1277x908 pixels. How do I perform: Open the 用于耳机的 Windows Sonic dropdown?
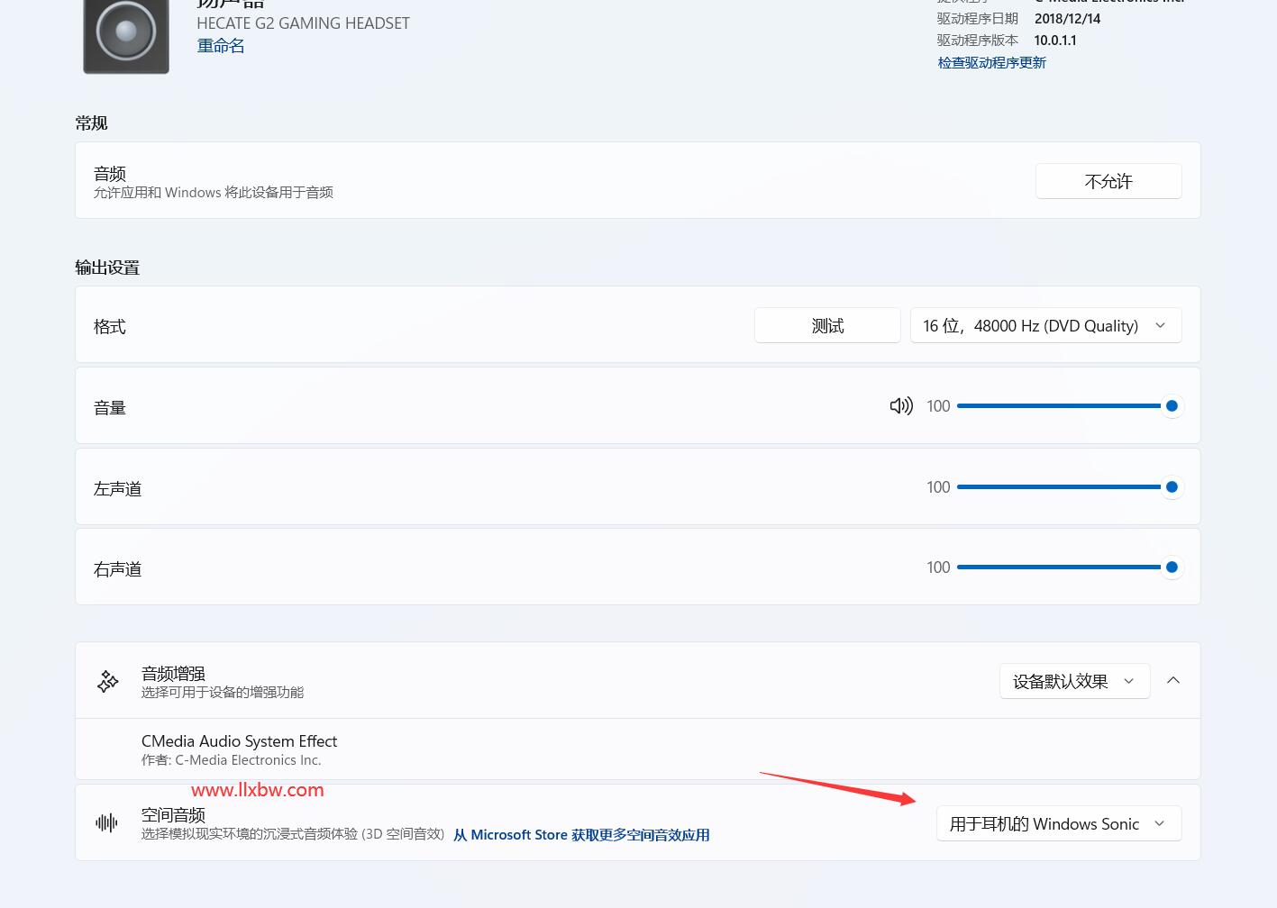click(1058, 823)
